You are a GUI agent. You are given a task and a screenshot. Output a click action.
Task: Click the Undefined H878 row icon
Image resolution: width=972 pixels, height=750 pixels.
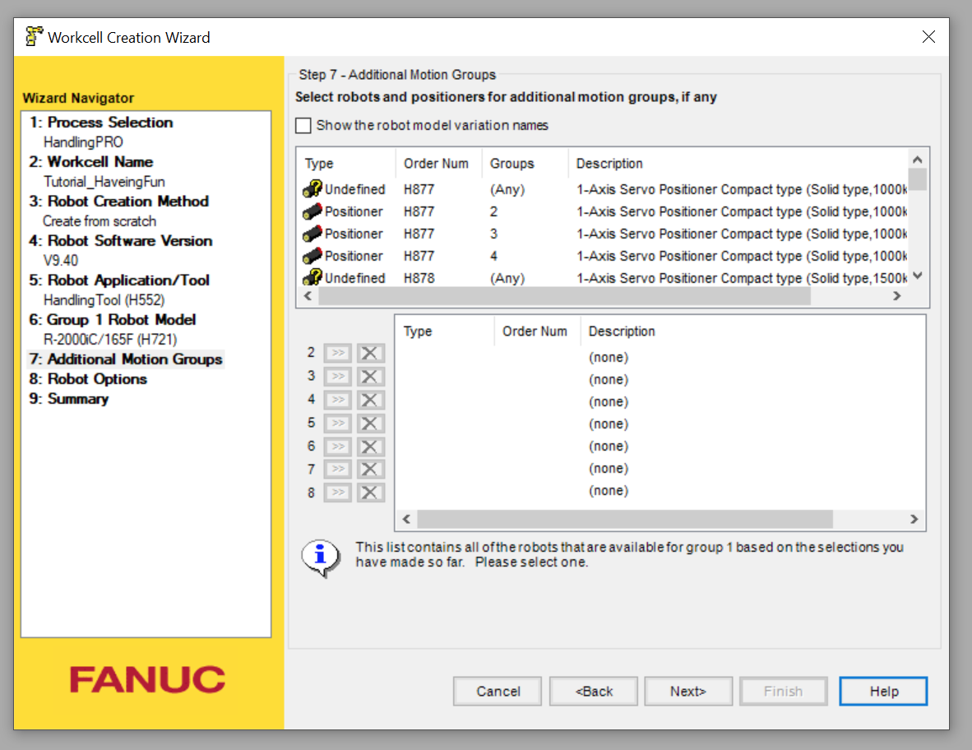pos(312,277)
